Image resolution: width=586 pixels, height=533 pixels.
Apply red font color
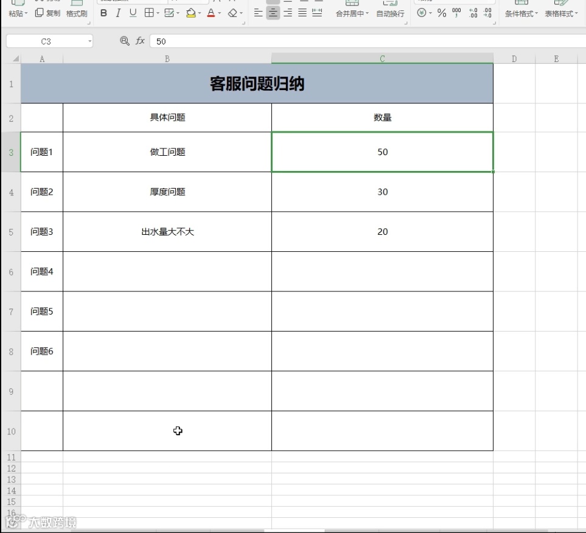click(x=211, y=13)
